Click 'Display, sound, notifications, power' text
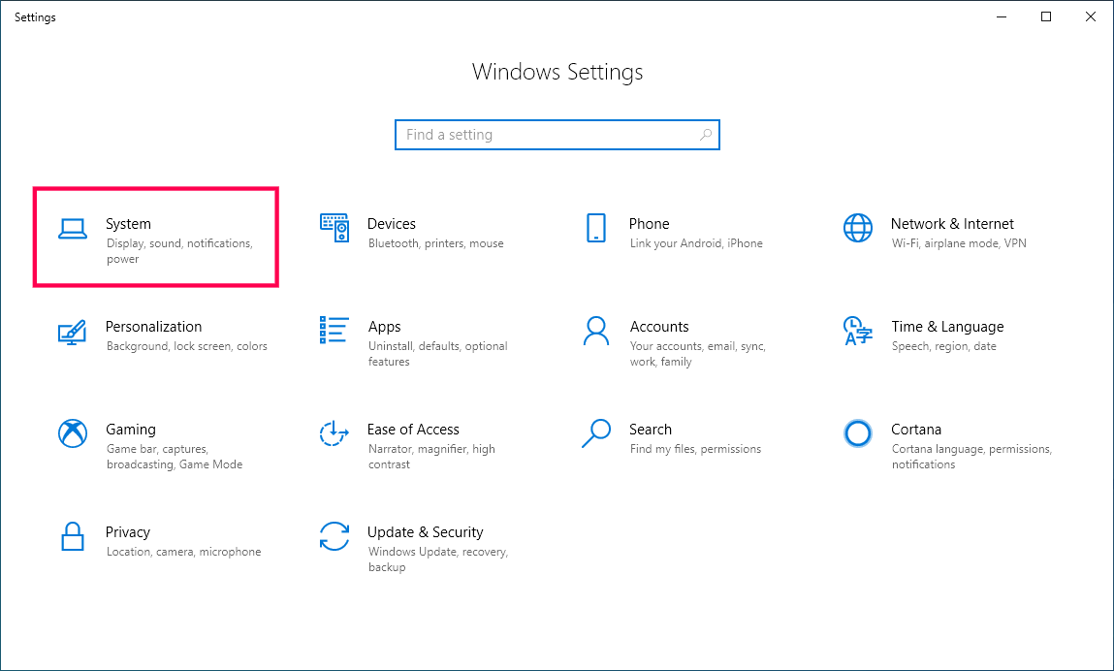This screenshot has width=1114, height=671. [179, 251]
